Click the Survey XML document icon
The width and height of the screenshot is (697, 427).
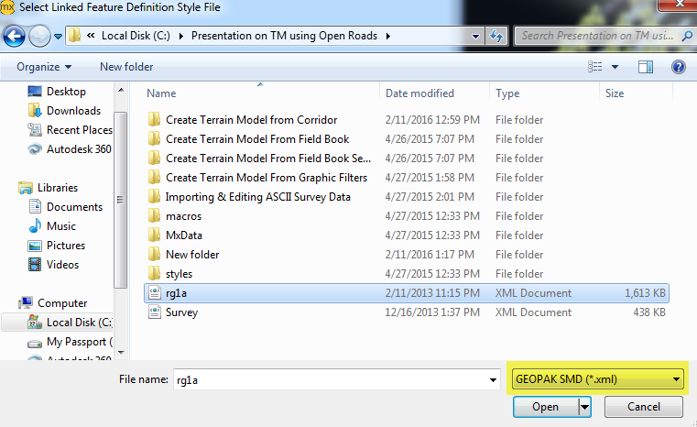click(x=154, y=312)
